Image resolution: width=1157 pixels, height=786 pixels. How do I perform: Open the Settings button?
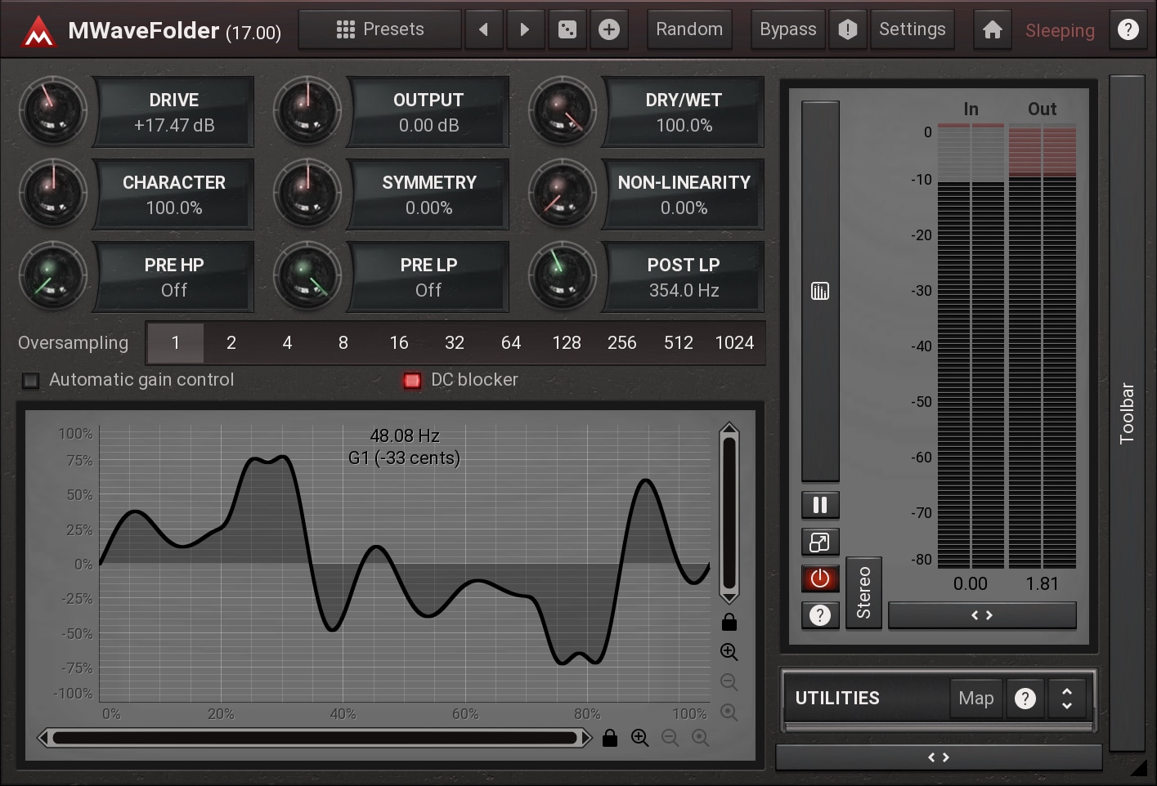pos(912,30)
